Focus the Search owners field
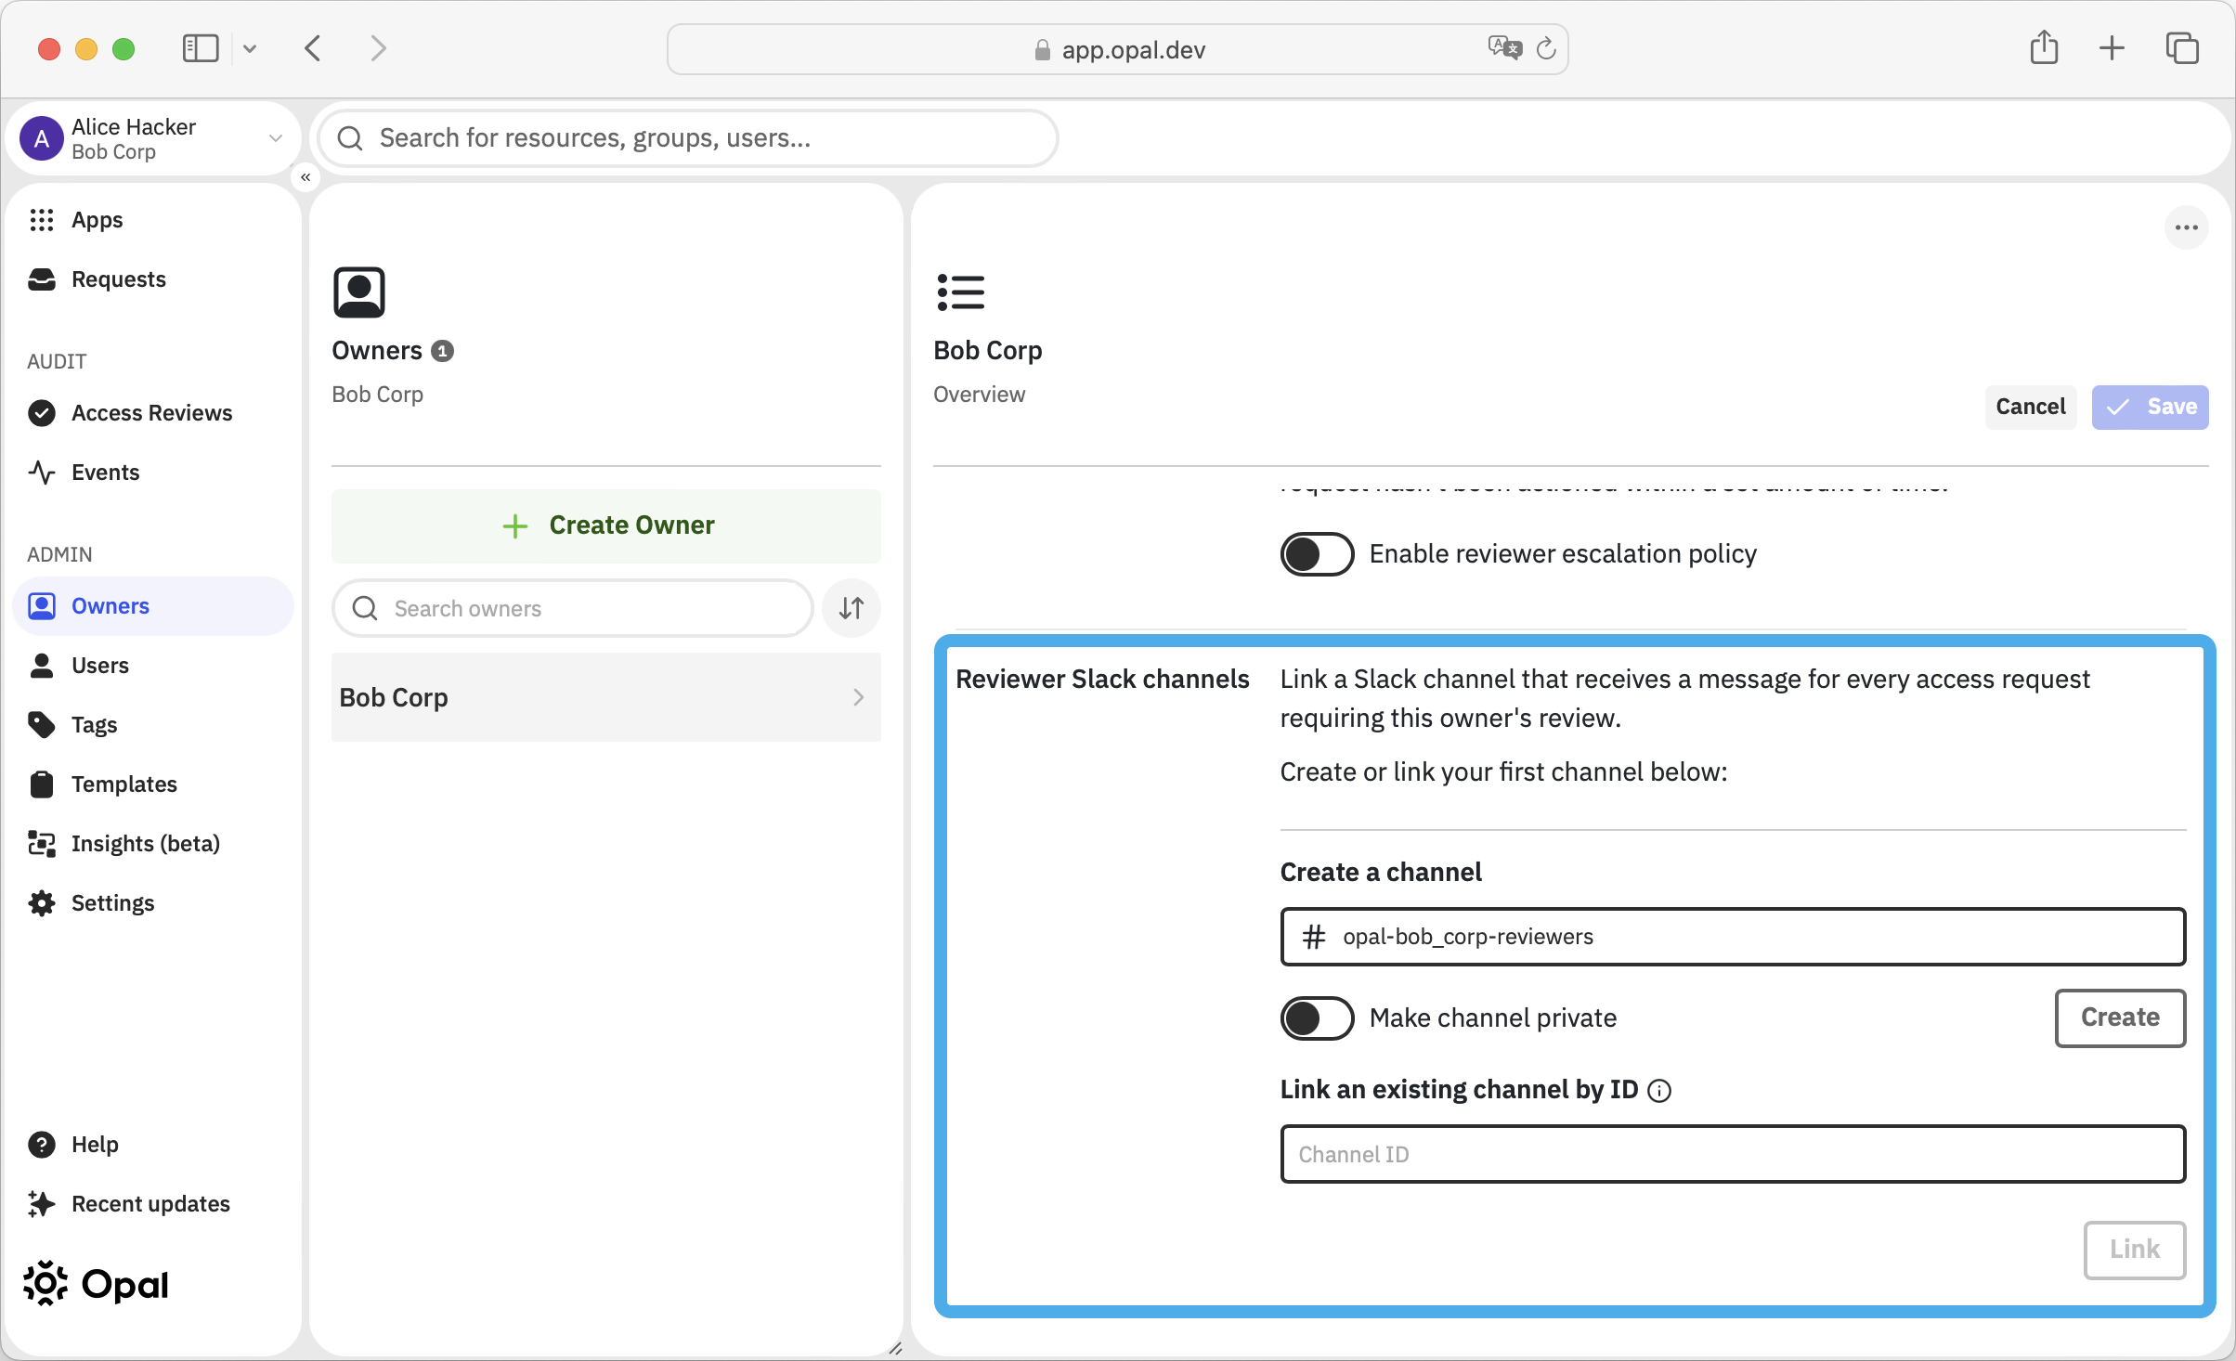The width and height of the screenshot is (2236, 1361). pos(573,608)
